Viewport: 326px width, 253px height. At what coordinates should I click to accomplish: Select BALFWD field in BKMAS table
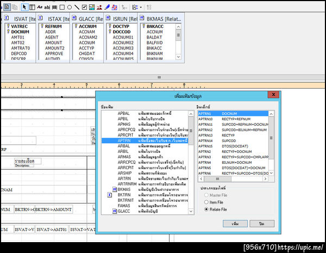[x=154, y=42]
